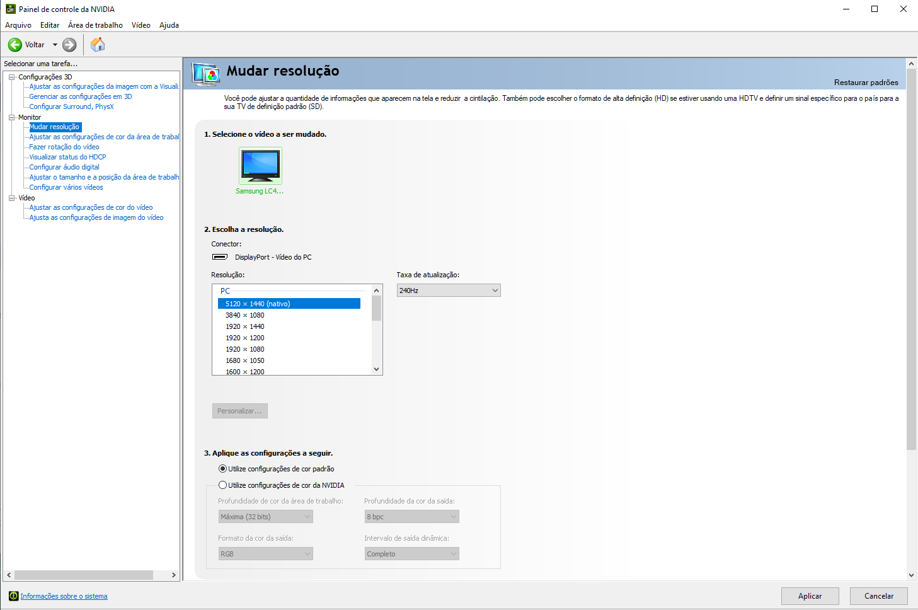Click the forward arrow icon in toolbar
Image resolution: width=918 pixels, height=610 pixels.
coord(69,45)
